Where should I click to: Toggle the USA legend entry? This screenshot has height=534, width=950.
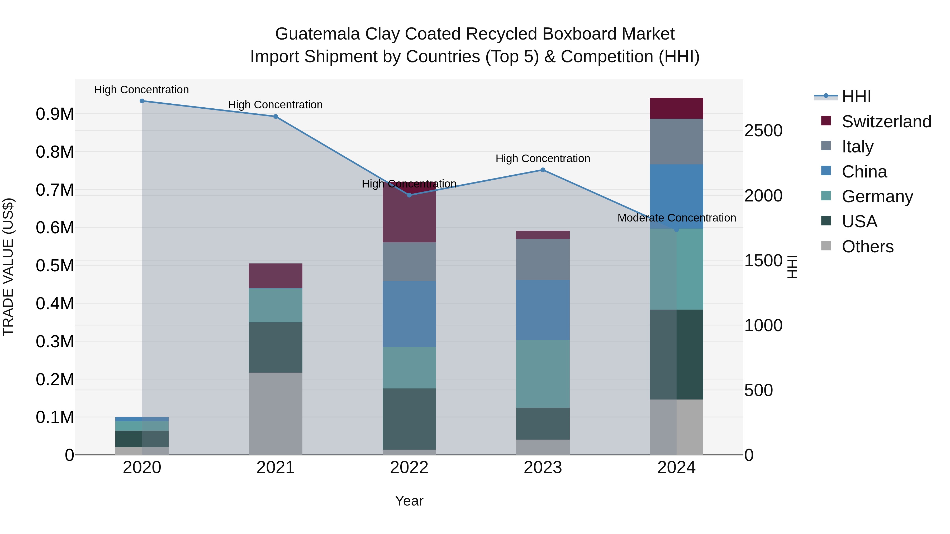849,222
